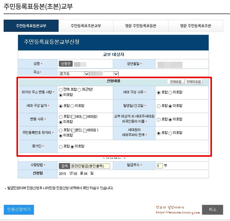This screenshot has height=221, width=230.
Task: Select 미포함 for 세대 구성 일자
Action: [x=72, y=106]
